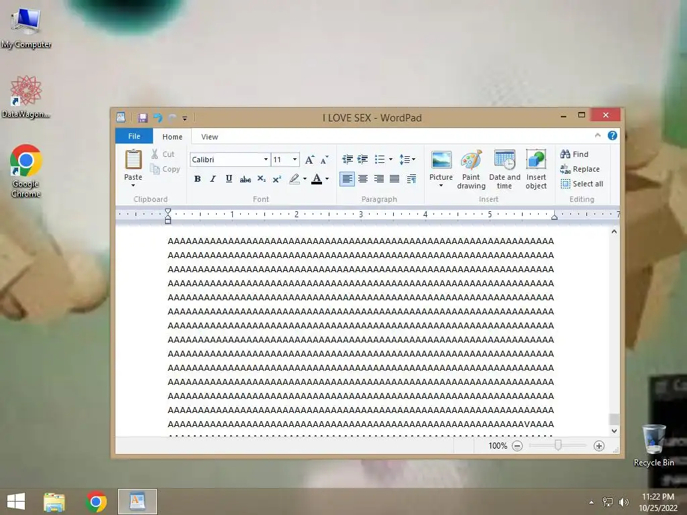Toggle Bold formatting
This screenshot has width=687, height=515.
point(198,178)
